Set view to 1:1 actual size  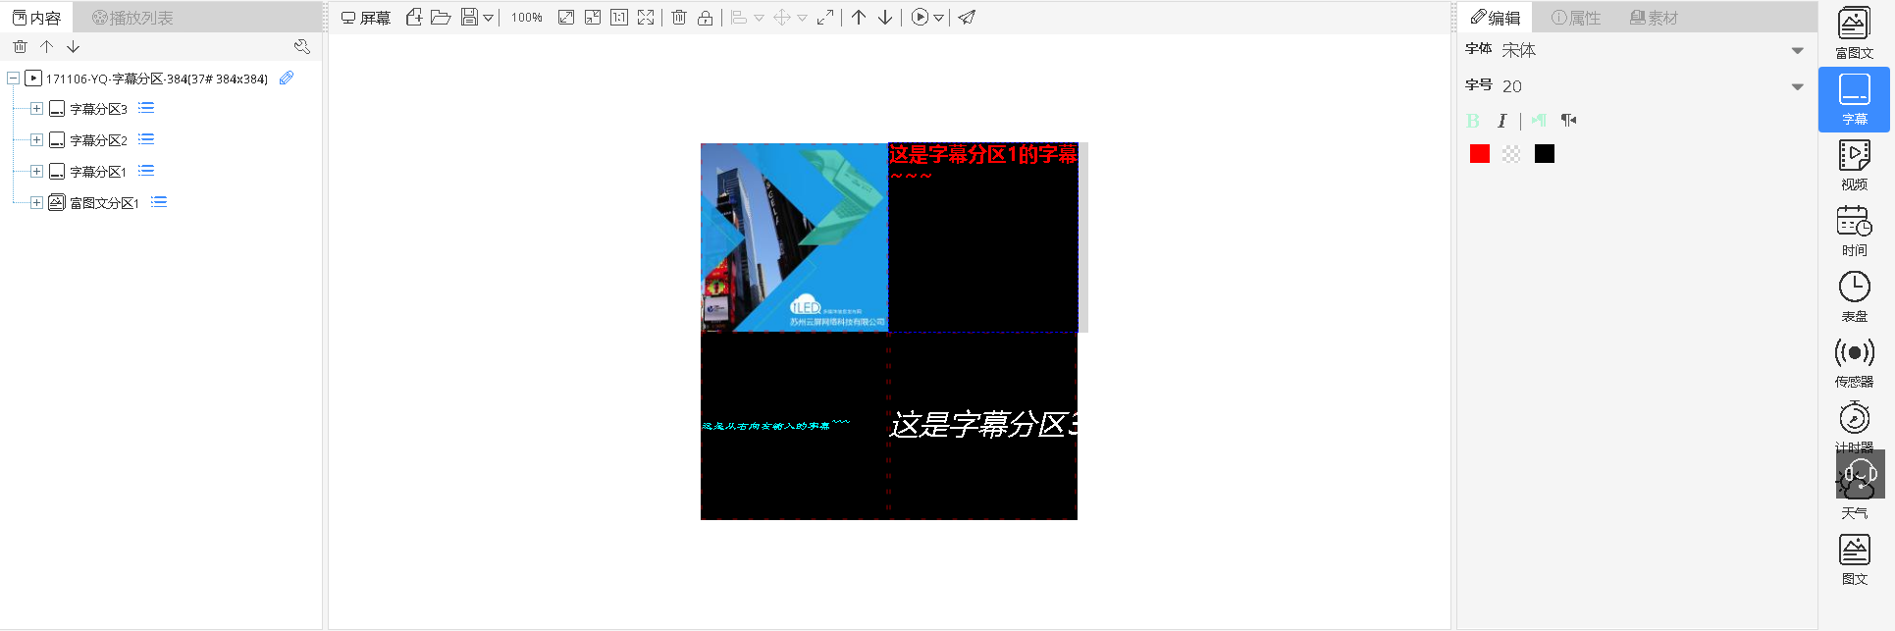(x=619, y=17)
